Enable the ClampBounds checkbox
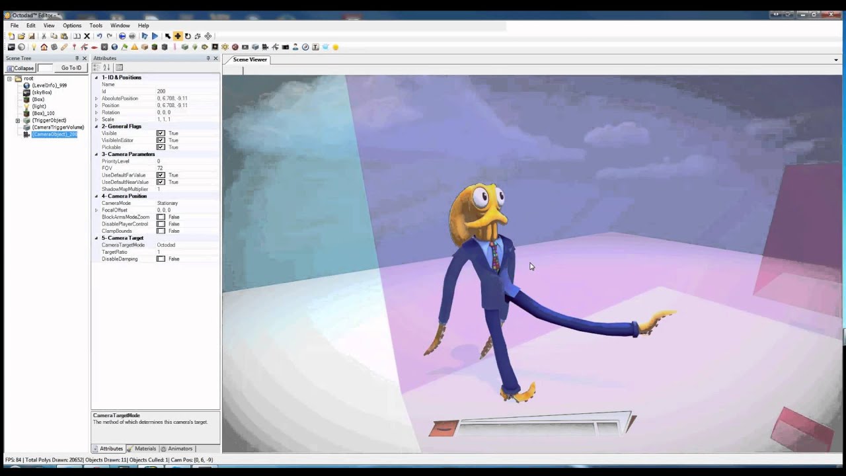Viewport: 846px width, 476px height. [161, 231]
